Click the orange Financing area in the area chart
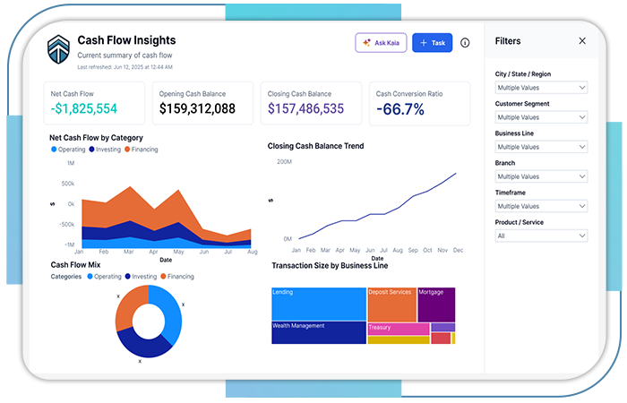 [x=130, y=204]
